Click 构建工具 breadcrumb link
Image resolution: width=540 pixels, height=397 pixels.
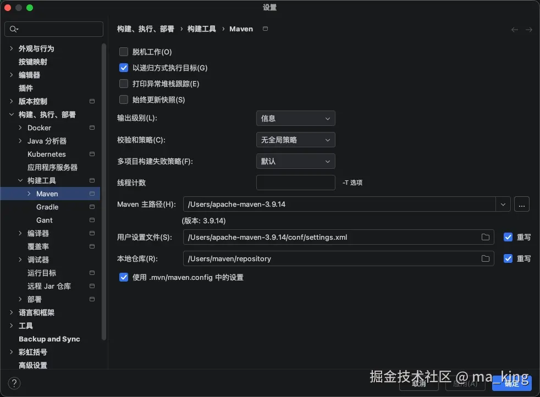click(x=201, y=29)
